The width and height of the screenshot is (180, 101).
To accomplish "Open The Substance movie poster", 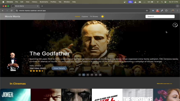I will [138, 95].
